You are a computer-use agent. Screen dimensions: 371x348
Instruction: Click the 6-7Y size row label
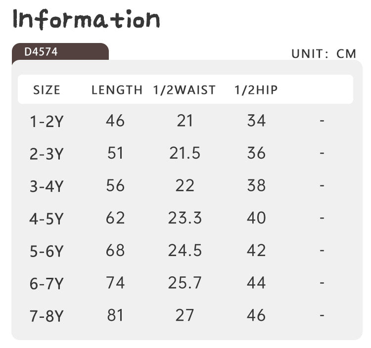[46, 283]
